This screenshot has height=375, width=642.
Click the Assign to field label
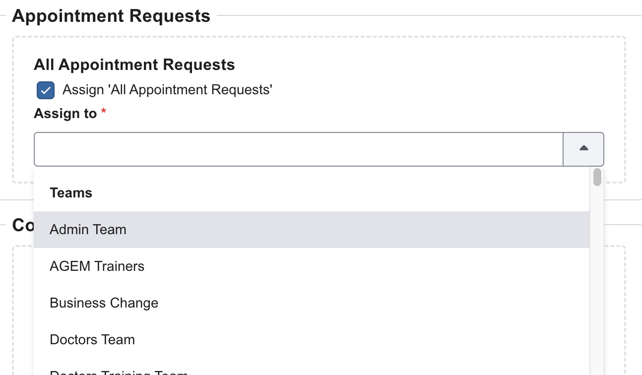point(65,114)
